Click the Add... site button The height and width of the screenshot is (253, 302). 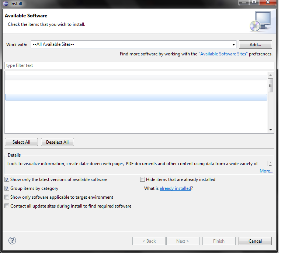(256, 45)
